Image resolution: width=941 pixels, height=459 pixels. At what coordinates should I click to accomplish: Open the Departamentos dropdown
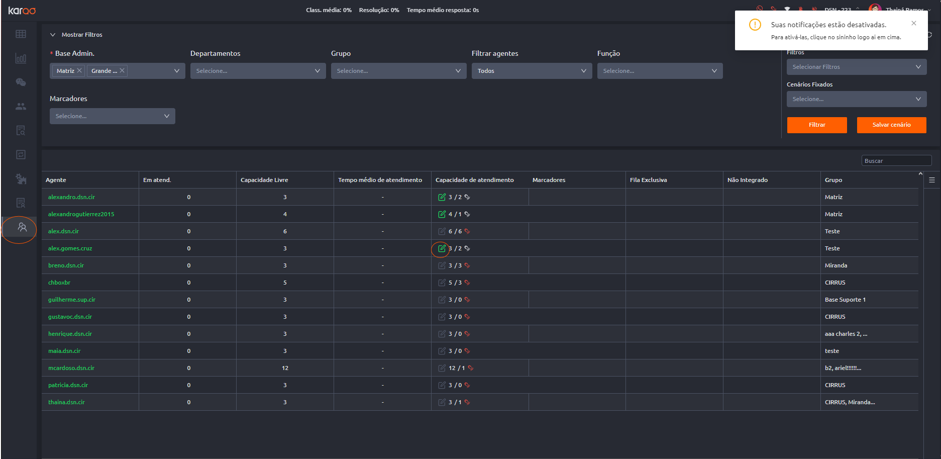pos(258,71)
